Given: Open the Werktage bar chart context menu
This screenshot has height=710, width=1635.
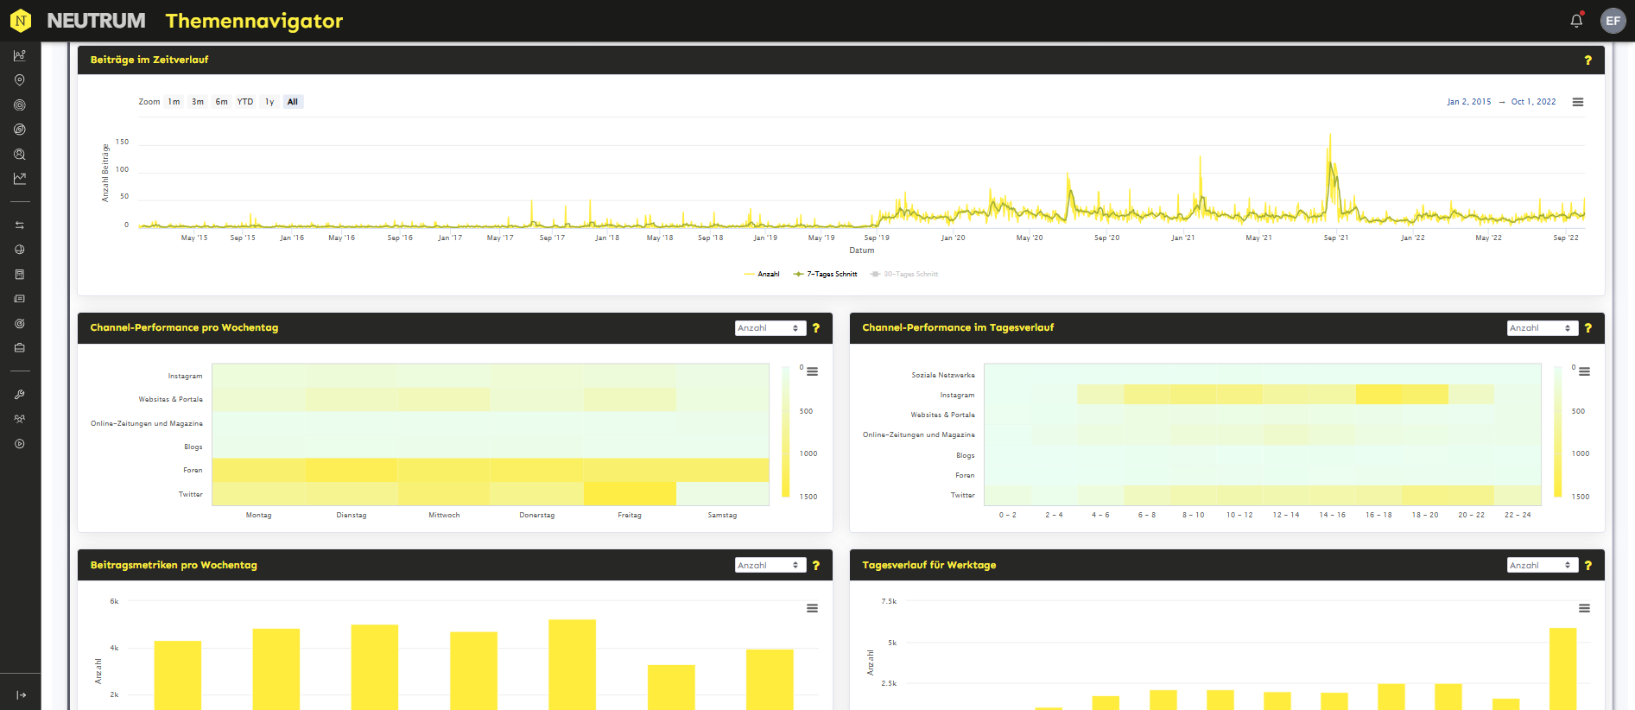Looking at the screenshot, I should coord(1584,608).
